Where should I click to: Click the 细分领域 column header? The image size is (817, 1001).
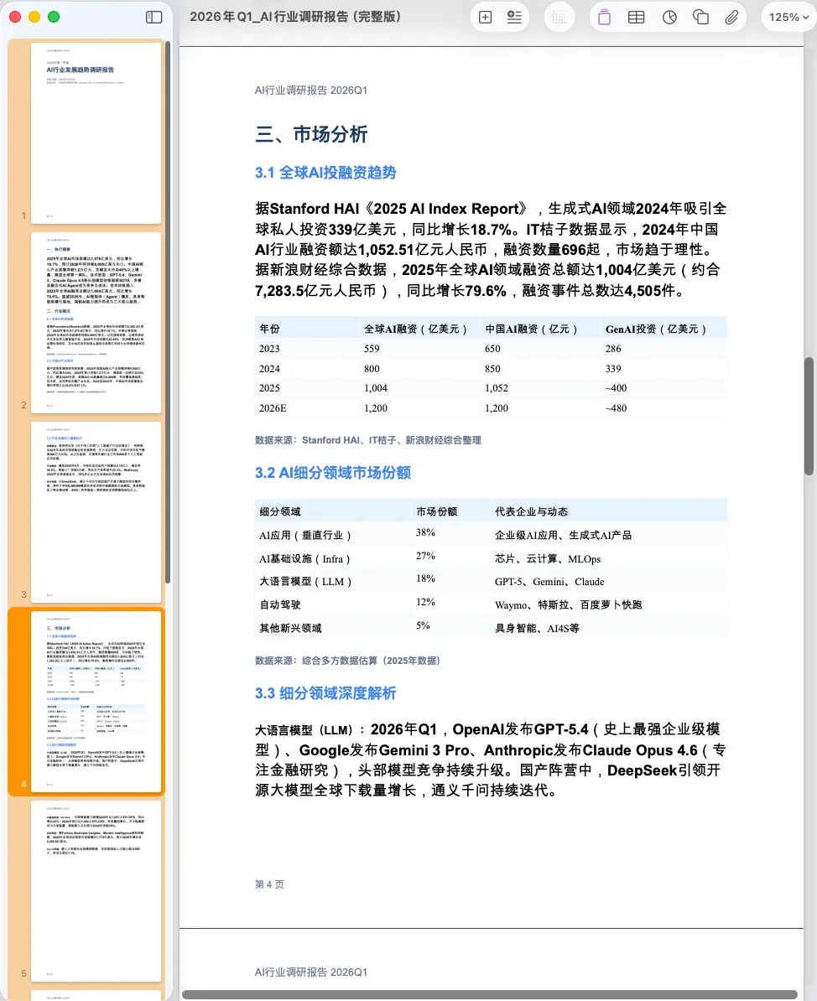(x=280, y=511)
